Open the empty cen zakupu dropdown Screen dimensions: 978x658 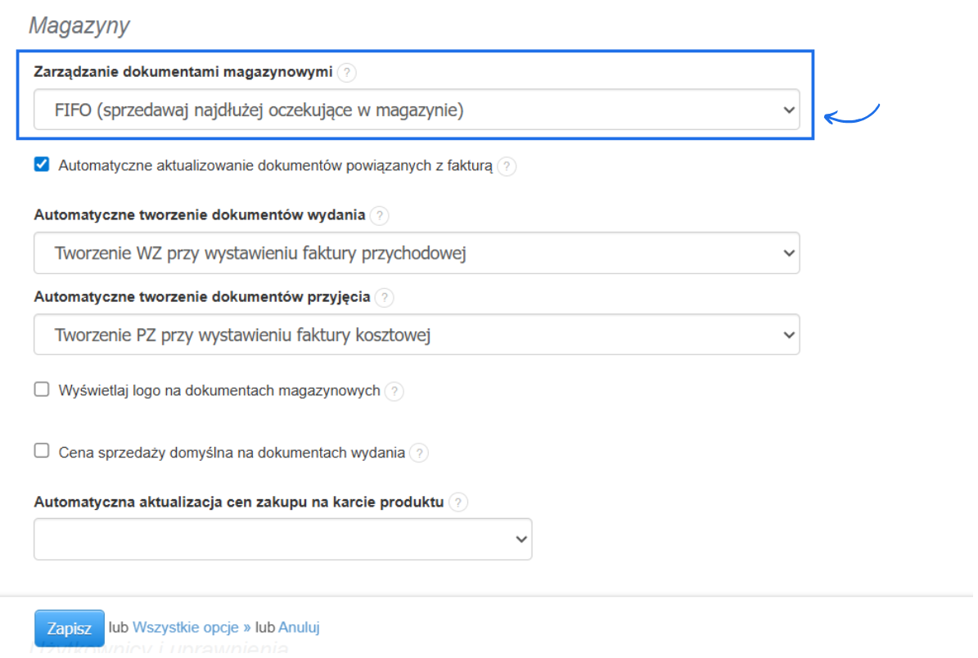pyautogui.click(x=283, y=539)
